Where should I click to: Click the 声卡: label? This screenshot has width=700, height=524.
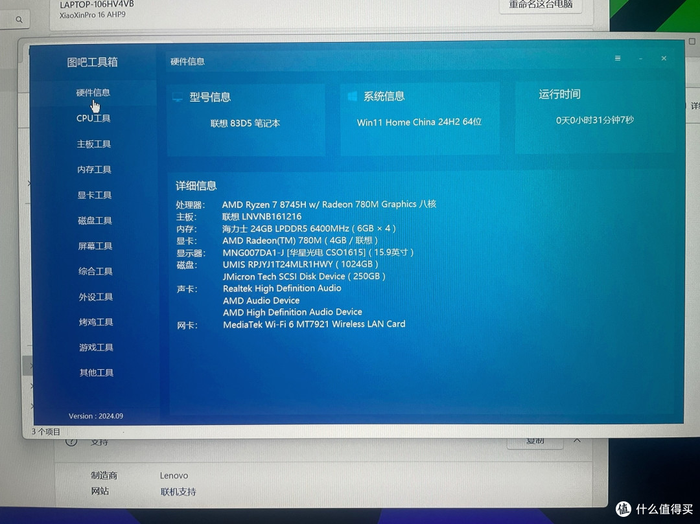[x=187, y=289]
